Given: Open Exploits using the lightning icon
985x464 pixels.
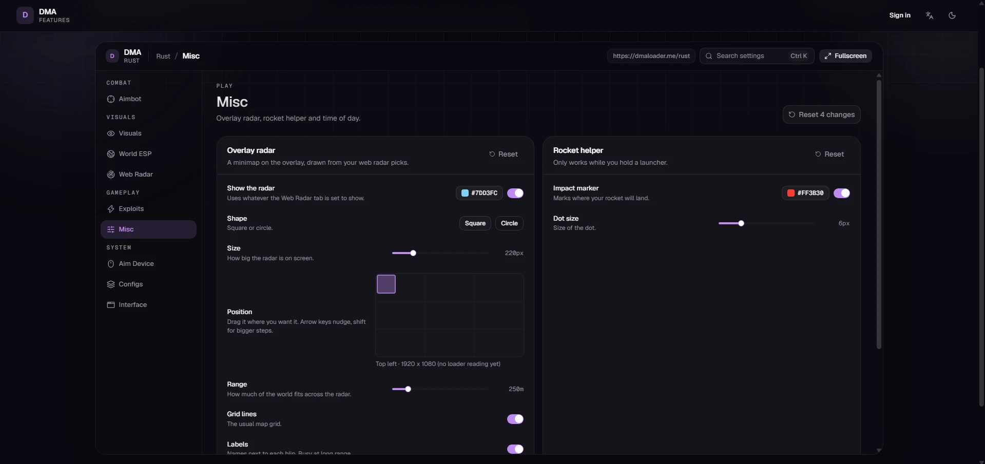Looking at the screenshot, I should pos(111,209).
